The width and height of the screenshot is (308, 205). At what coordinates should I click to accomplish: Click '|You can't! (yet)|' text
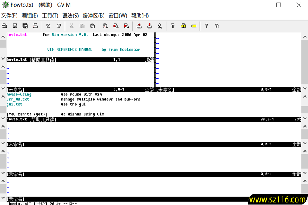(x=27, y=114)
